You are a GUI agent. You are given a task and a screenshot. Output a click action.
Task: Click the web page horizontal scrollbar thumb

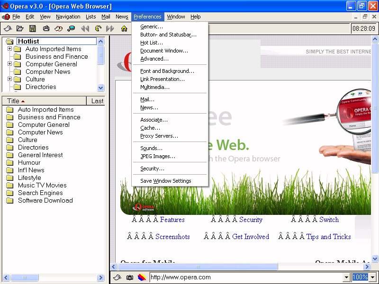tap(198, 266)
